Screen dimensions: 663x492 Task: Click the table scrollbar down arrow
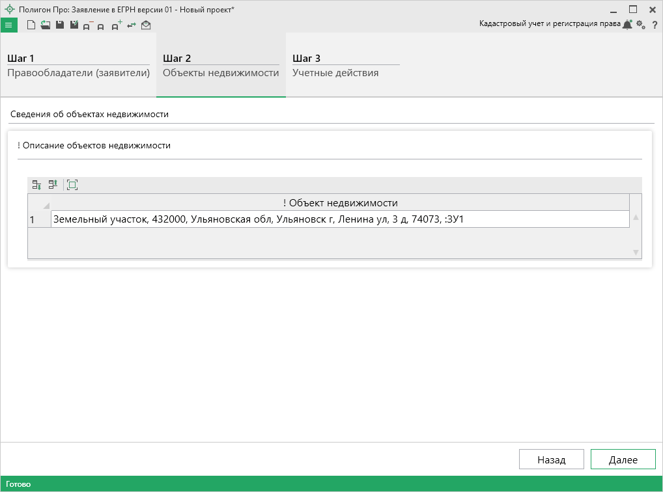[x=636, y=252]
